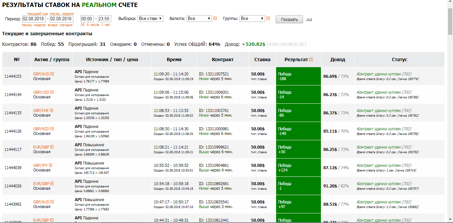The height and width of the screenshot is (223, 453).
Task: Click the +520.82$ total income figure
Action: [254, 44]
